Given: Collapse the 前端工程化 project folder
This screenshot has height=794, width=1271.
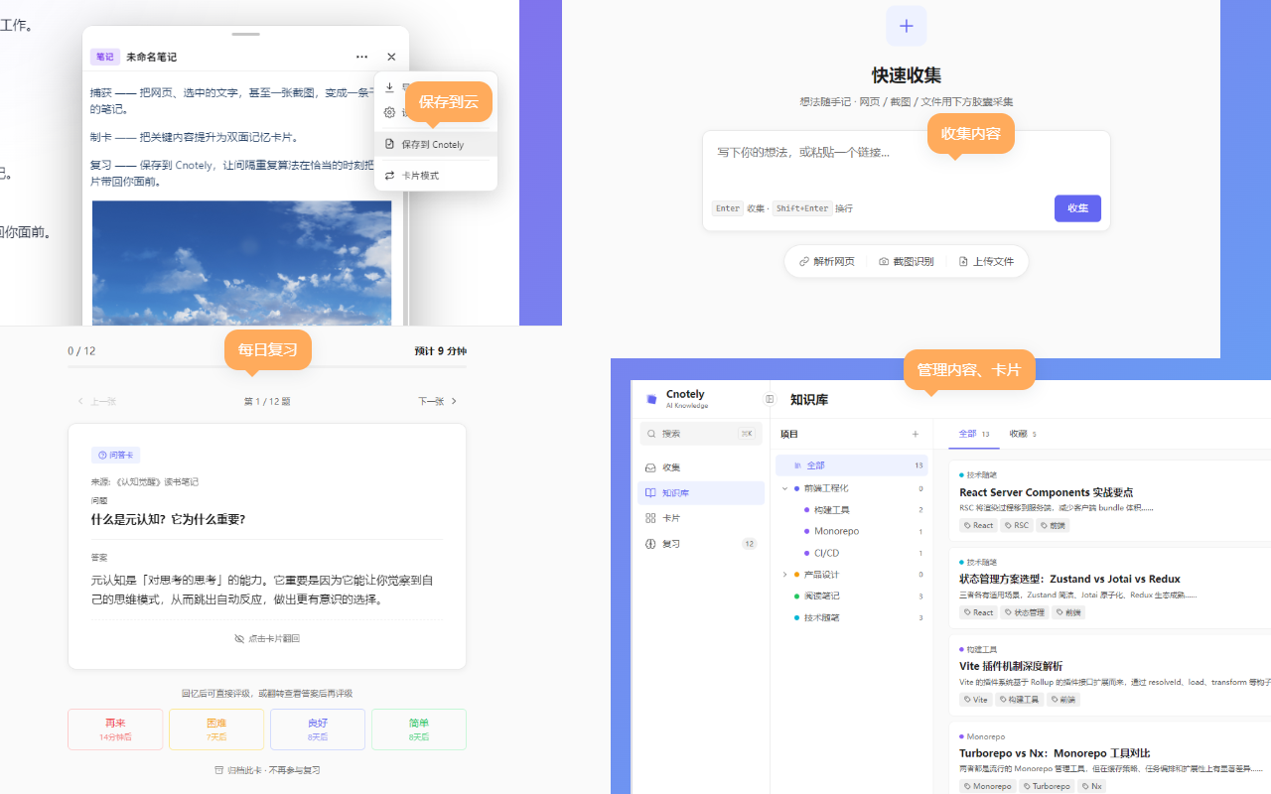Looking at the screenshot, I should pos(784,488).
